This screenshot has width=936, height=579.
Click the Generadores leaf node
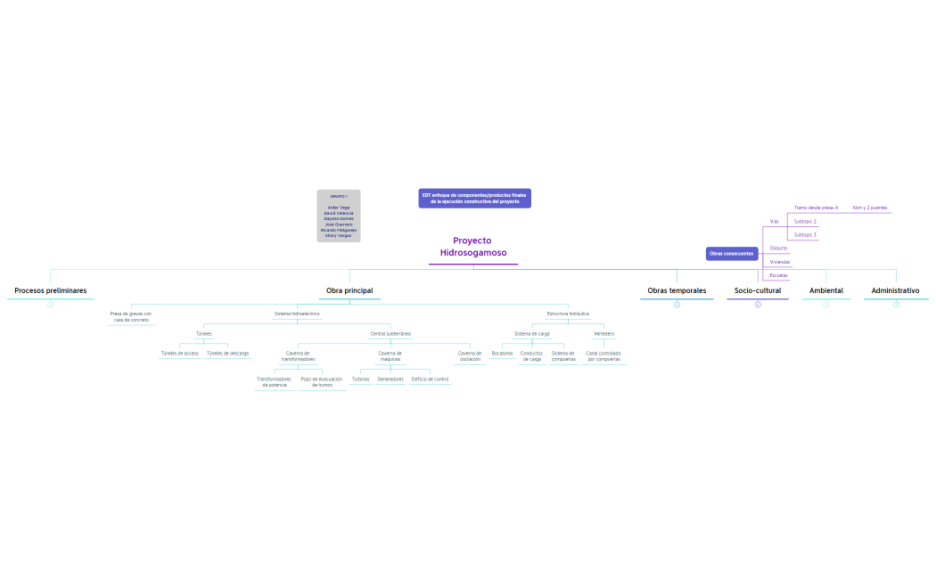pyautogui.click(x=390, y=379)
